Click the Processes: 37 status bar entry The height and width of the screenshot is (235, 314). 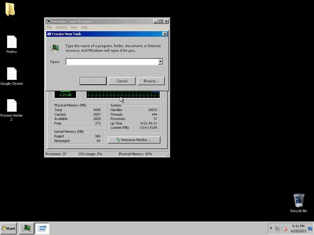pyautogui.click(x=61, y=154)
